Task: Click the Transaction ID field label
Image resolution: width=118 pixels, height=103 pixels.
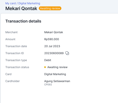Action: point(15,53)
